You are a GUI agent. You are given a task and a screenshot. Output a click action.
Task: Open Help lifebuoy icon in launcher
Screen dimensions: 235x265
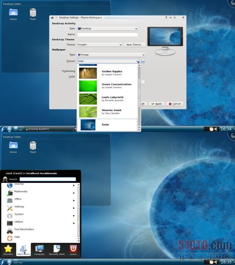(10, 238)
